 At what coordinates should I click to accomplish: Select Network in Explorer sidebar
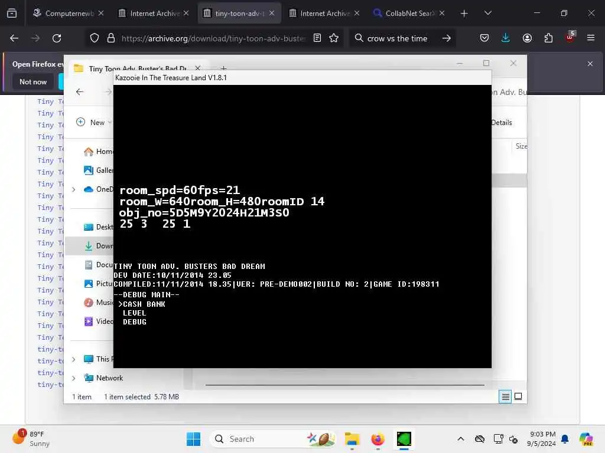103,378
